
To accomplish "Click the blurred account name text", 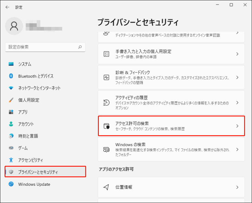I will [x=44, y=25].
